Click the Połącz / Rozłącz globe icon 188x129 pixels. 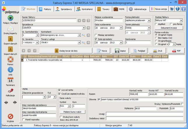pos(10,18)
